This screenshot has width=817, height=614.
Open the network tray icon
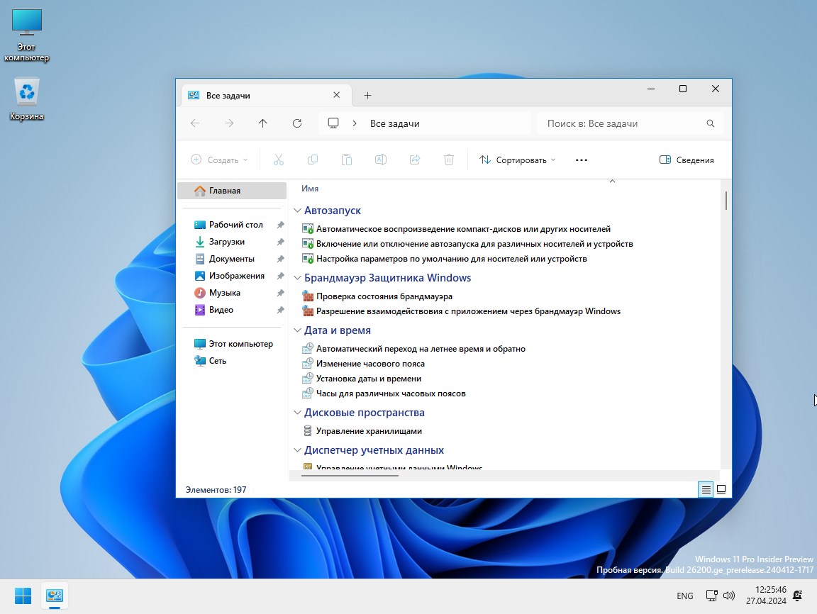tap(712, 596)
